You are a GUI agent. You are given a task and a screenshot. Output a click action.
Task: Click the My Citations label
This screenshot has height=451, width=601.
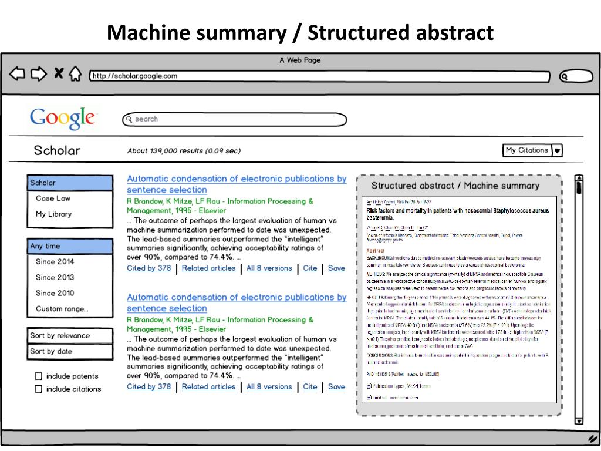click(527, 150)
